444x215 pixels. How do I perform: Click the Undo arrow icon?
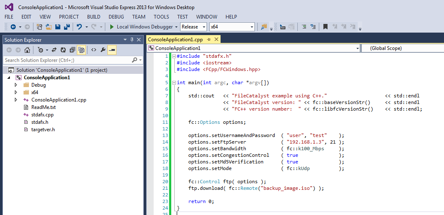[78, 27]
